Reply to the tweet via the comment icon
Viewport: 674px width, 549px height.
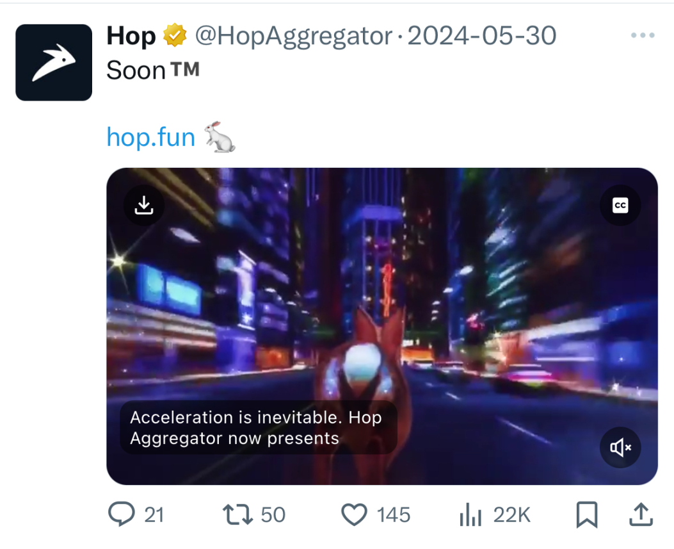[x=122, y=514]
